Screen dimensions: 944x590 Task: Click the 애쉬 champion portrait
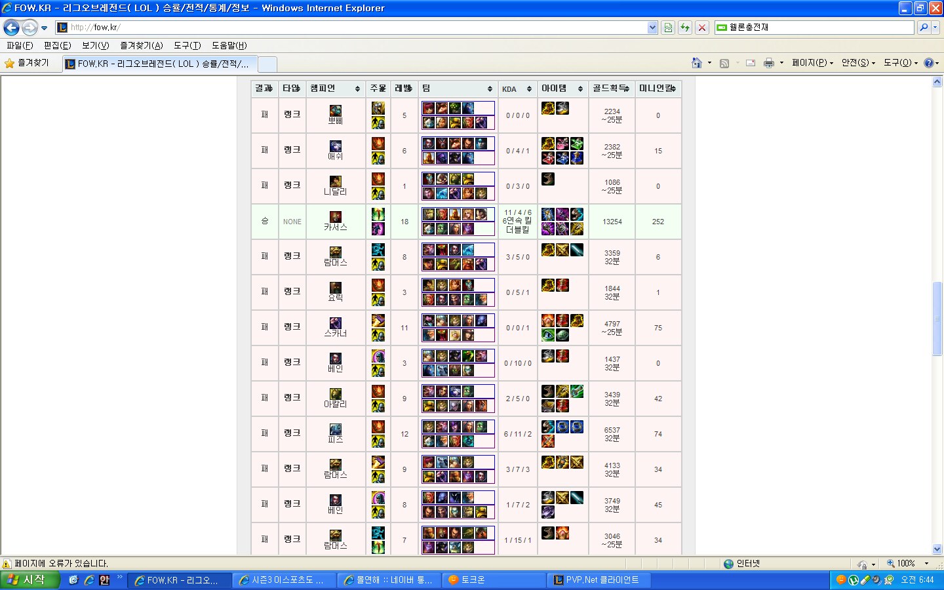pyautogui.click(x=336, y=146)
